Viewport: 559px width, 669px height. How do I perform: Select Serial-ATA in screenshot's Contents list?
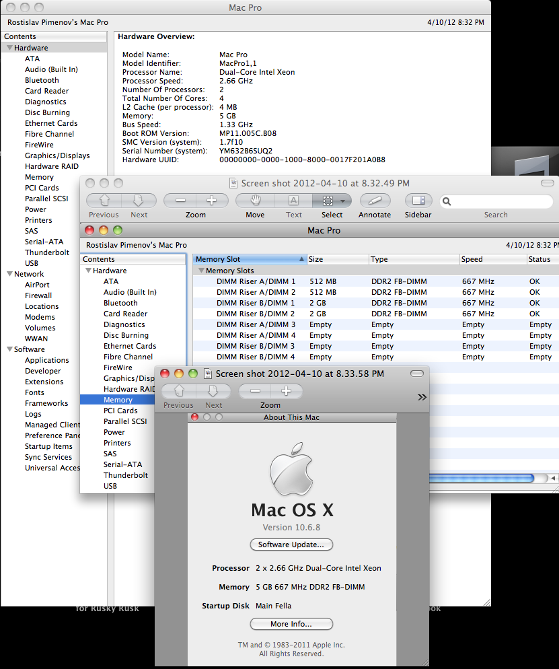coord(123,464)
